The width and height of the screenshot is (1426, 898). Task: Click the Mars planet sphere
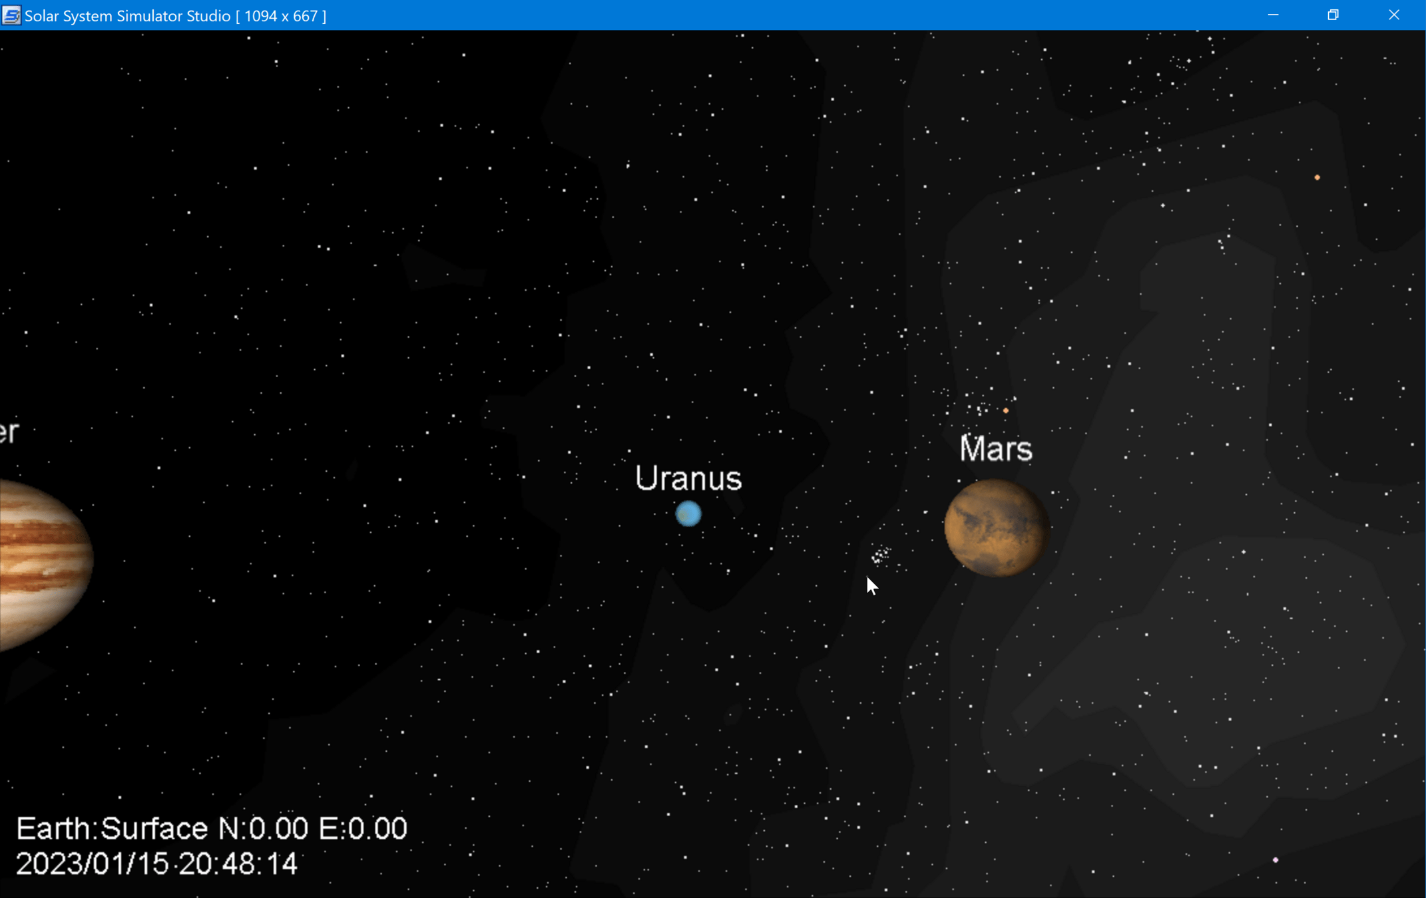tap(996, 528)
